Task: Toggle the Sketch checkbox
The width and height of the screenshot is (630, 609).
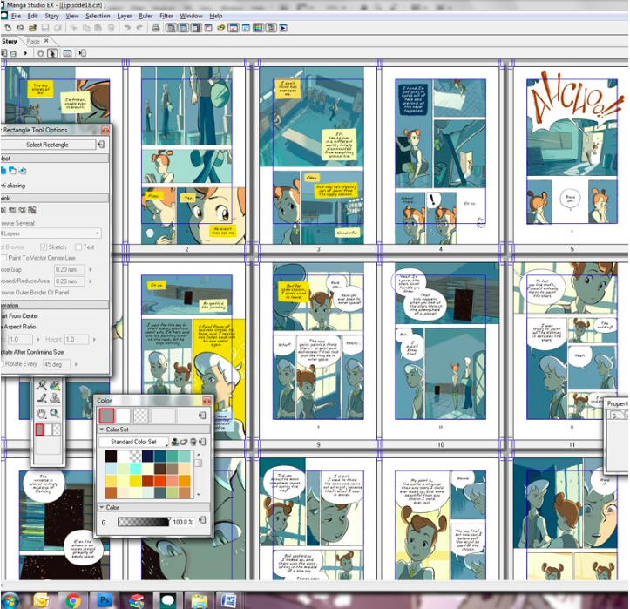Action: pyautogui.click(x=44, y=247)
